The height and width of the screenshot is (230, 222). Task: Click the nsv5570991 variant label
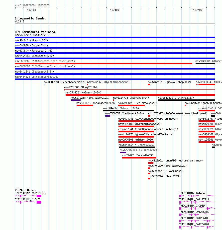(210, 124)
